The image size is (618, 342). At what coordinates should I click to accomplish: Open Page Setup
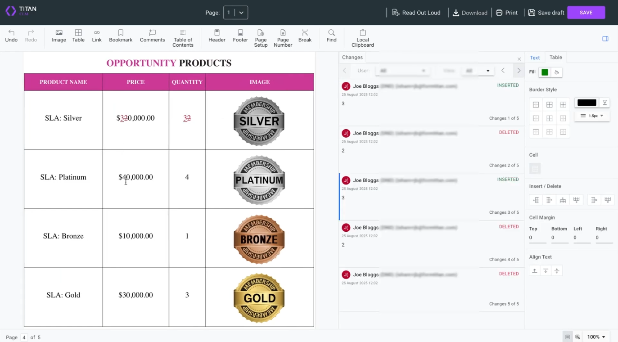pyautogui.click(x=261, y=38)
